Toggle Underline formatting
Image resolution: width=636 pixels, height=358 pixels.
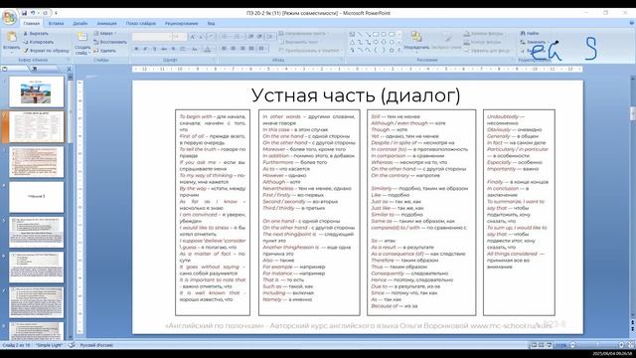point(154,49)
